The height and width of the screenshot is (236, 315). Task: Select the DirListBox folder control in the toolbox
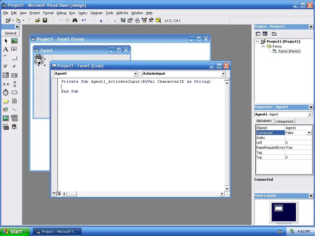[x=6, y=101]
